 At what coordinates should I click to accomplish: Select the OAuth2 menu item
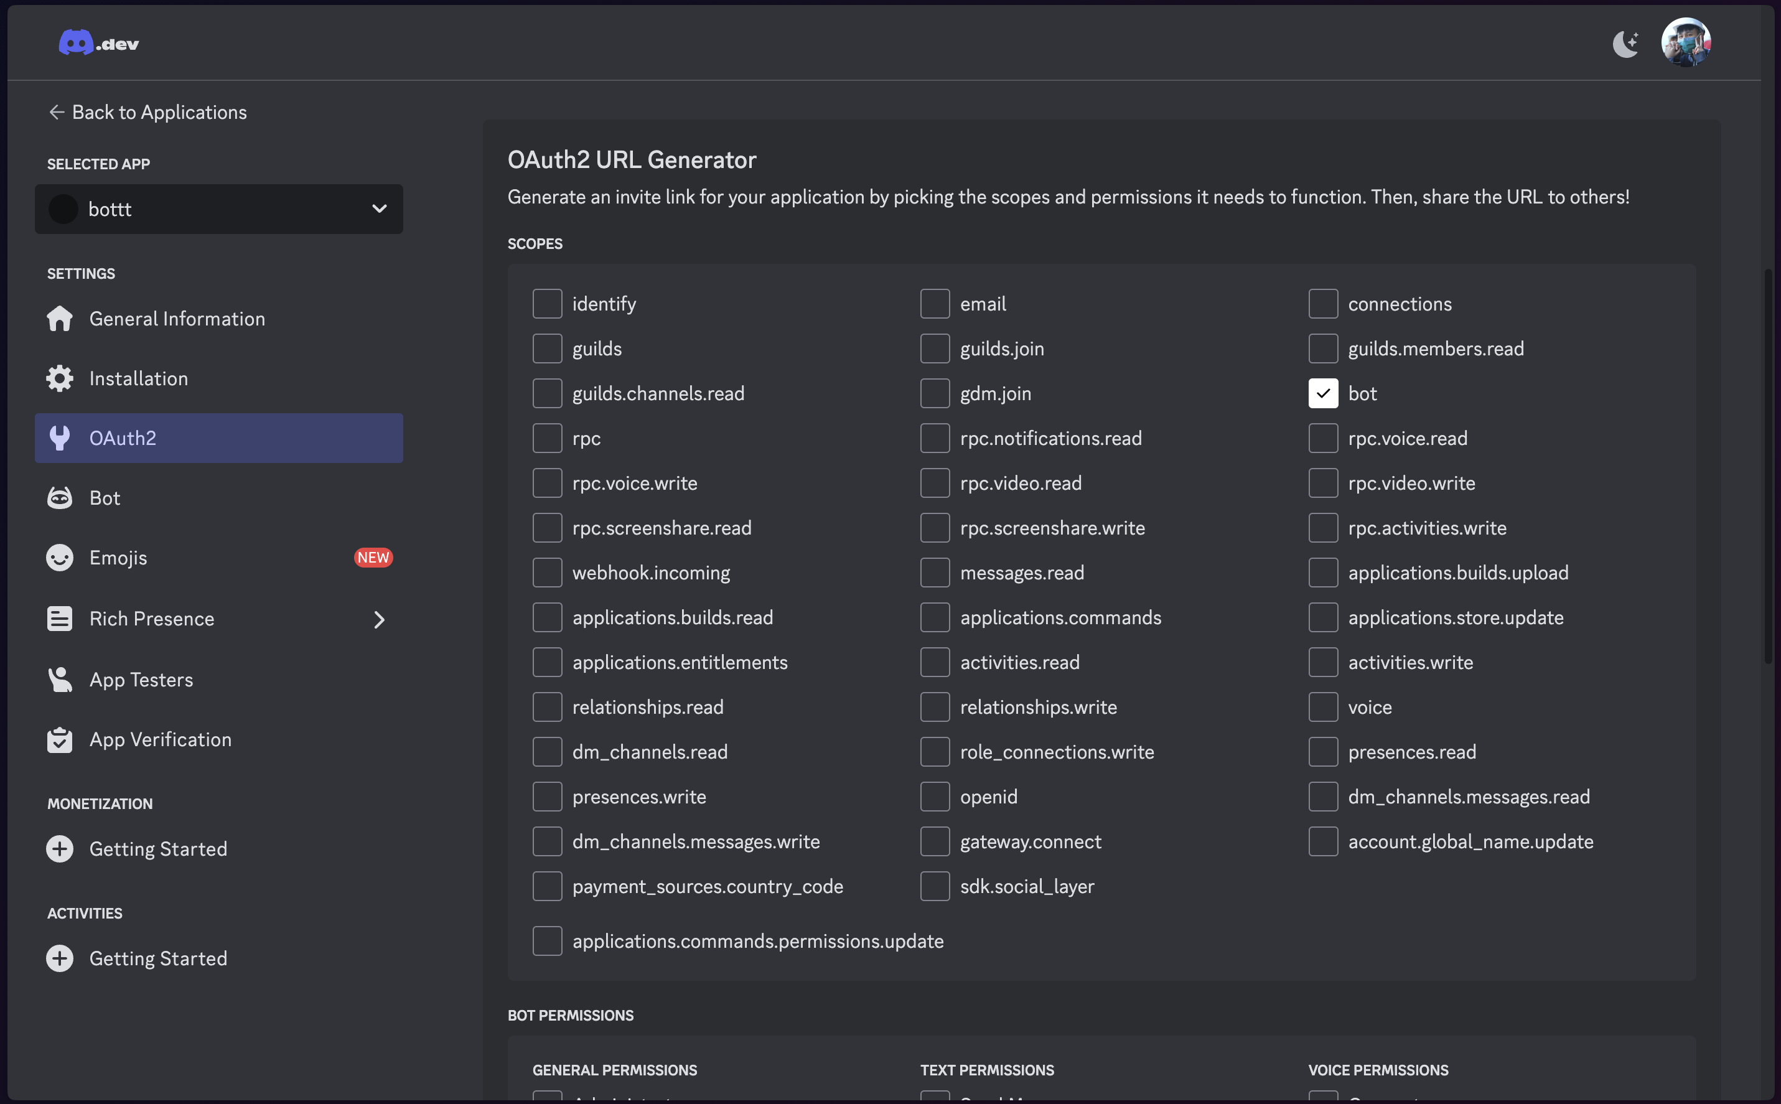pos(219,437)
